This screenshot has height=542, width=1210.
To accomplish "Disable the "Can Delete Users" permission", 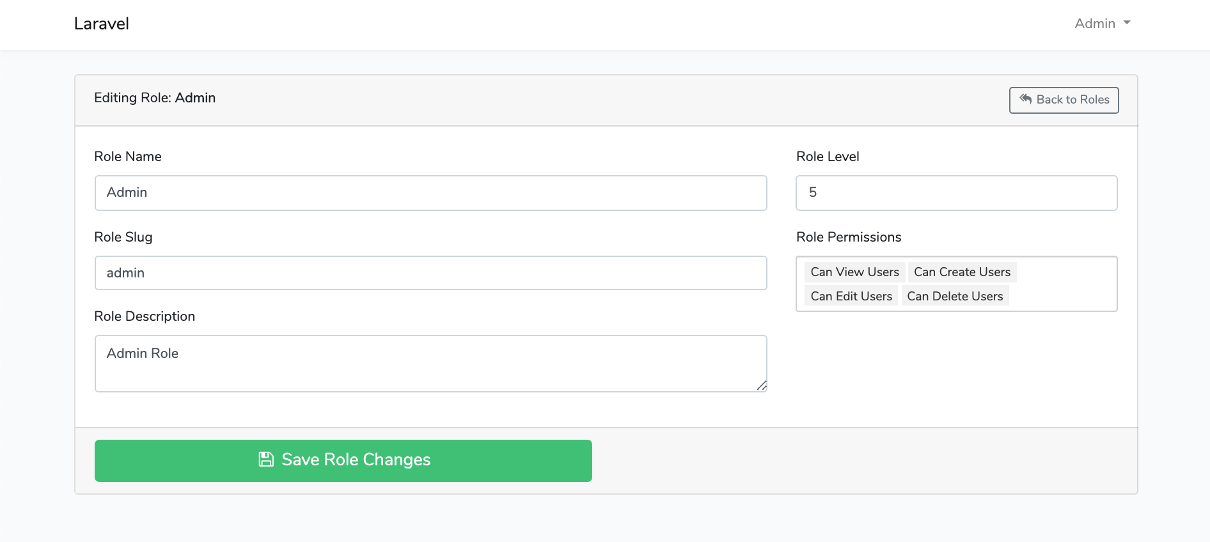I will [x=955, y=295].
